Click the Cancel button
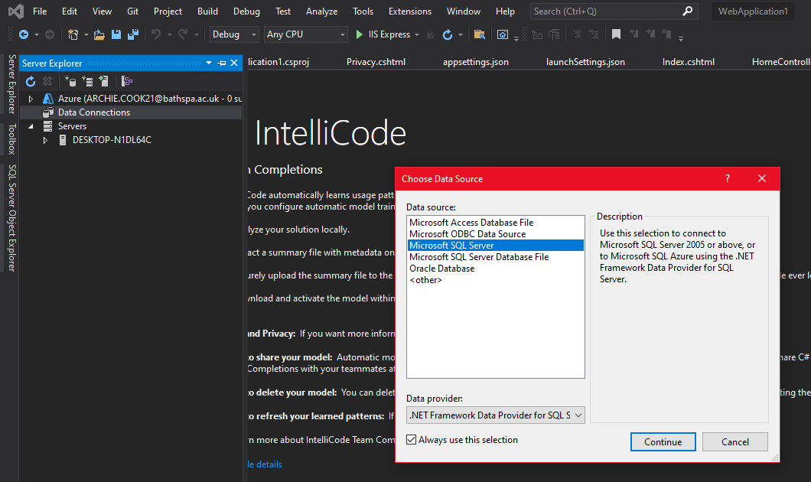 tap(734, 441)
